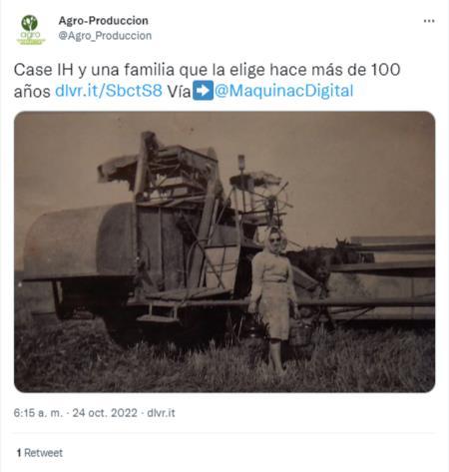Open the Agro-Produccion display name
The height and width of the screenshot is (472, 449).
coord(104,21)
